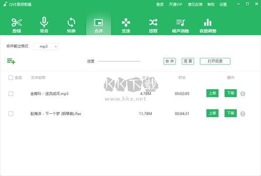Viewport: 261px width, 176px height.
Task: Click the 合并输出格式 label
Action: [x=17, y=46]
